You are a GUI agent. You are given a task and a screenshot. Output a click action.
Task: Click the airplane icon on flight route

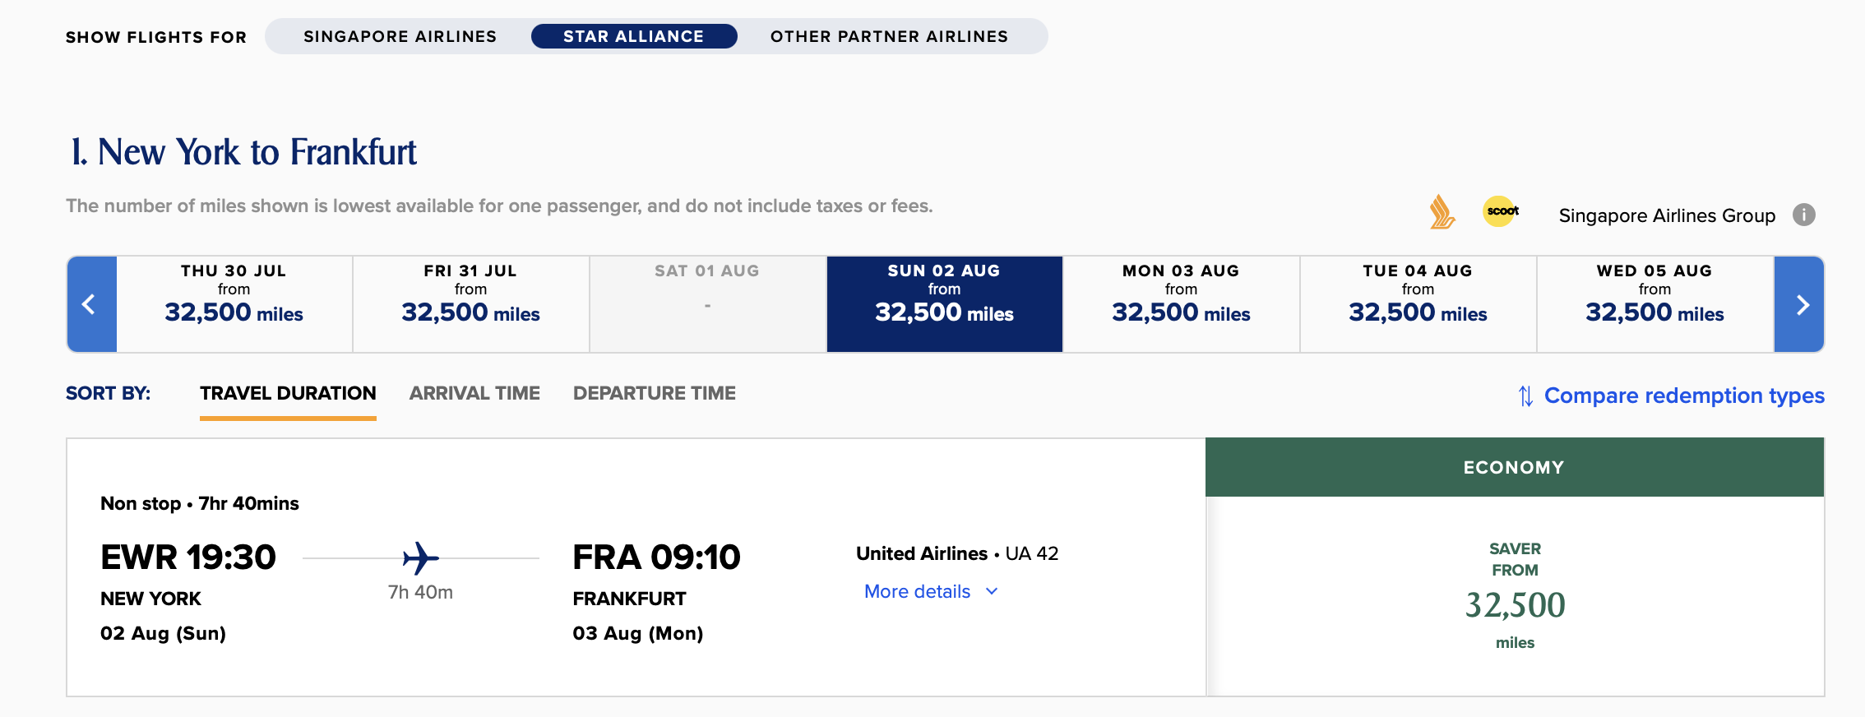point(420,558)
